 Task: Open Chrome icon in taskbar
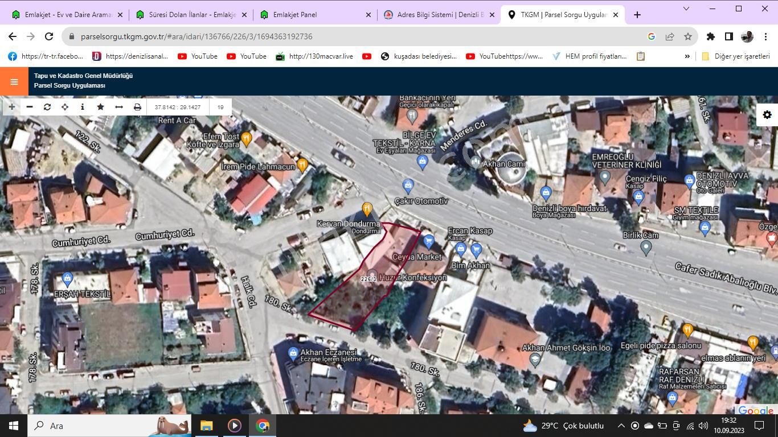point(262,426)
